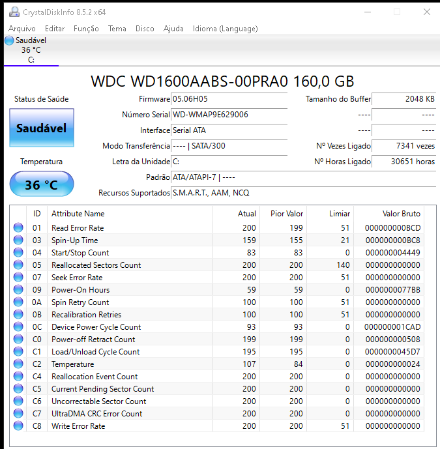Click threshold value 140 in Reallocated Sectors row
Image resolution: width=440 pixels, height=449 pixels.
coord(343,265)
